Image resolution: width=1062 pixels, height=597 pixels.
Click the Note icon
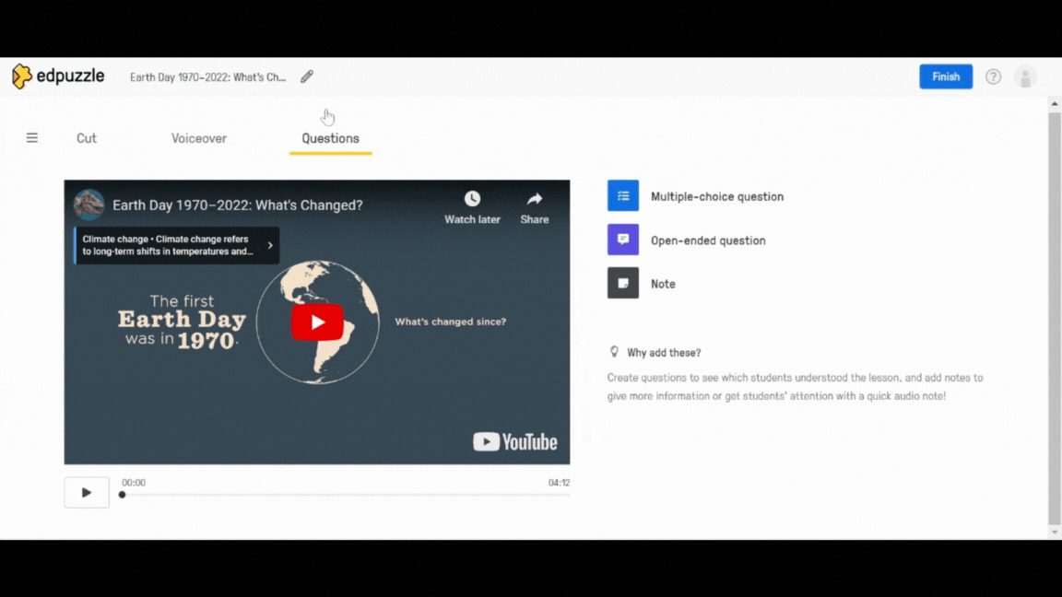coord(623,284)
